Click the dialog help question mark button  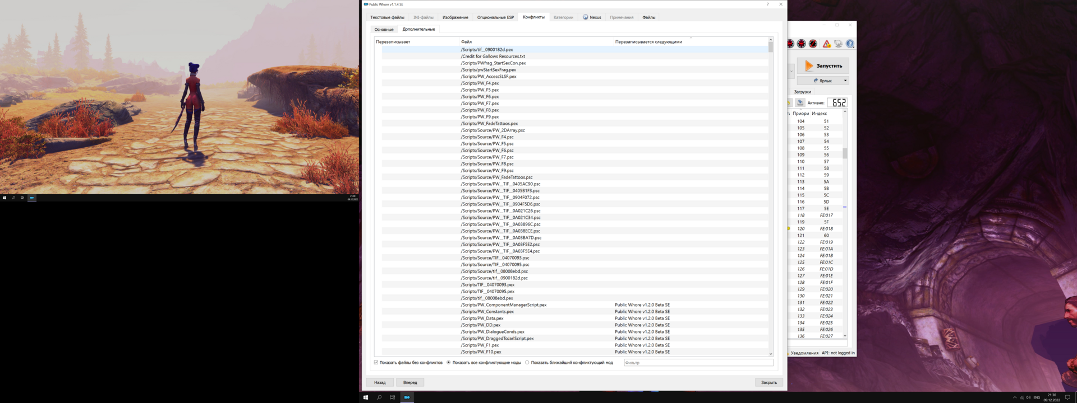point(768,4)
